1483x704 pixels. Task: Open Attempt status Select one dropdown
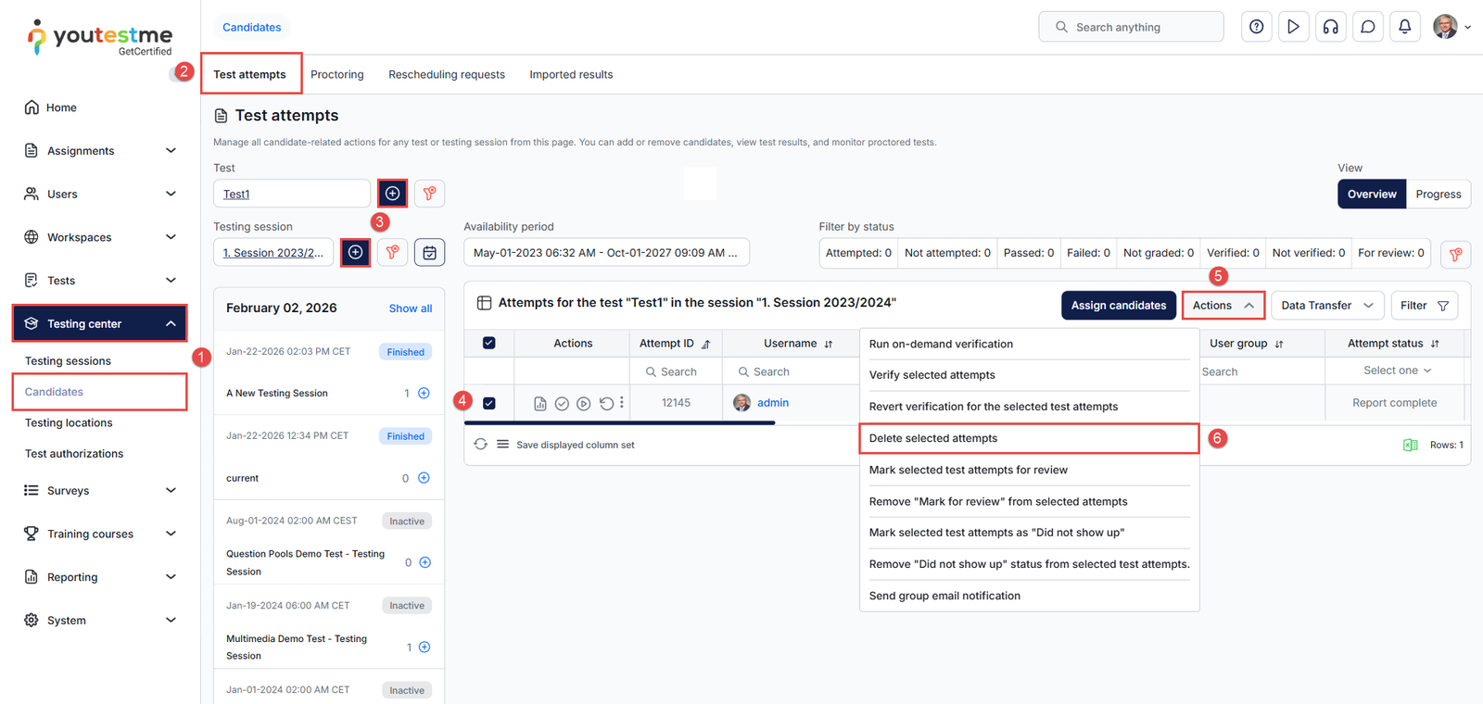[x=1397, y=371]
